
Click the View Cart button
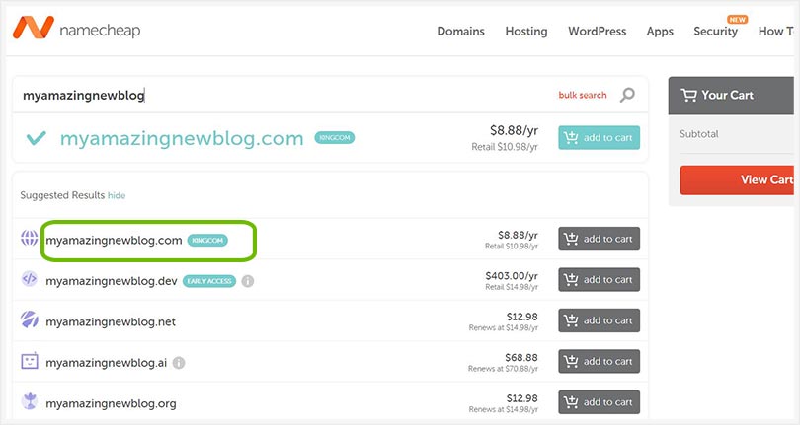click(x=737, y=179)
